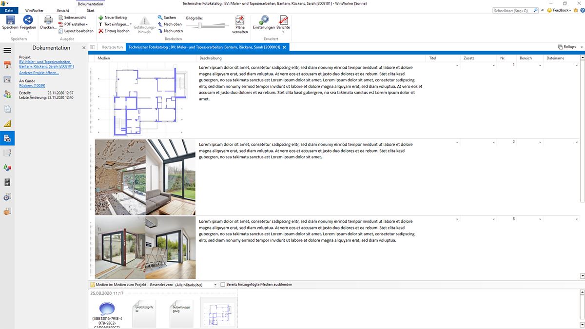Click the document page icon in sidebar

tap(7, 109)
